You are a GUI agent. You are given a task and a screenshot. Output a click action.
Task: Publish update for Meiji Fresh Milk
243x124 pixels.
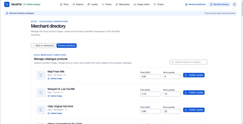(x=194, y=75)
